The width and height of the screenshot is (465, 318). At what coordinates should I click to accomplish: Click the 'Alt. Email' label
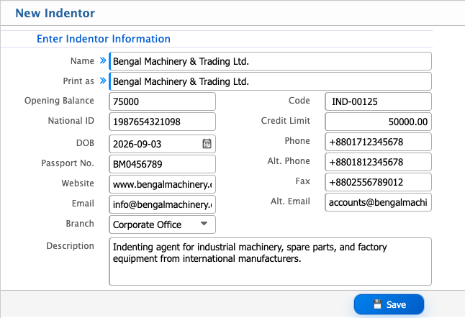(x=290, y=201)
